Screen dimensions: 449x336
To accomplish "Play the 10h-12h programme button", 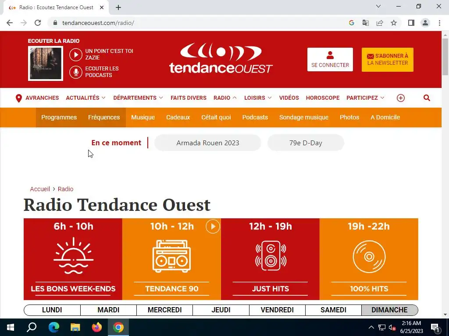I will (x=213, y=227).
